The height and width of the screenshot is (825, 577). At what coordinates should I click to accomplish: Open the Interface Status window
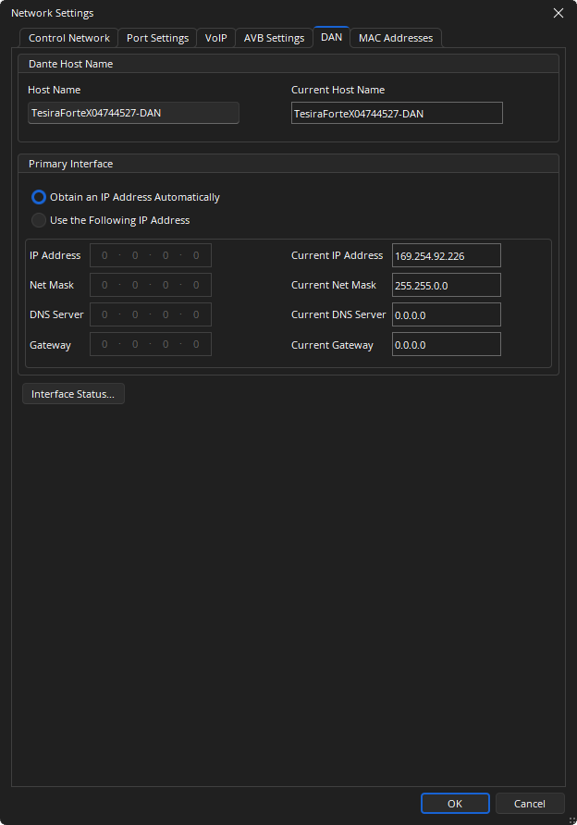[73, 394]
